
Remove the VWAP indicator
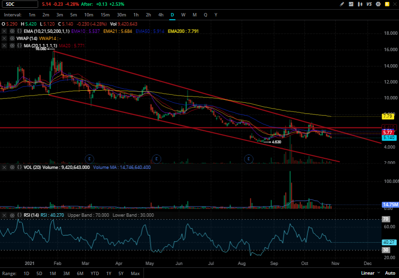click(x=4, y=39)
